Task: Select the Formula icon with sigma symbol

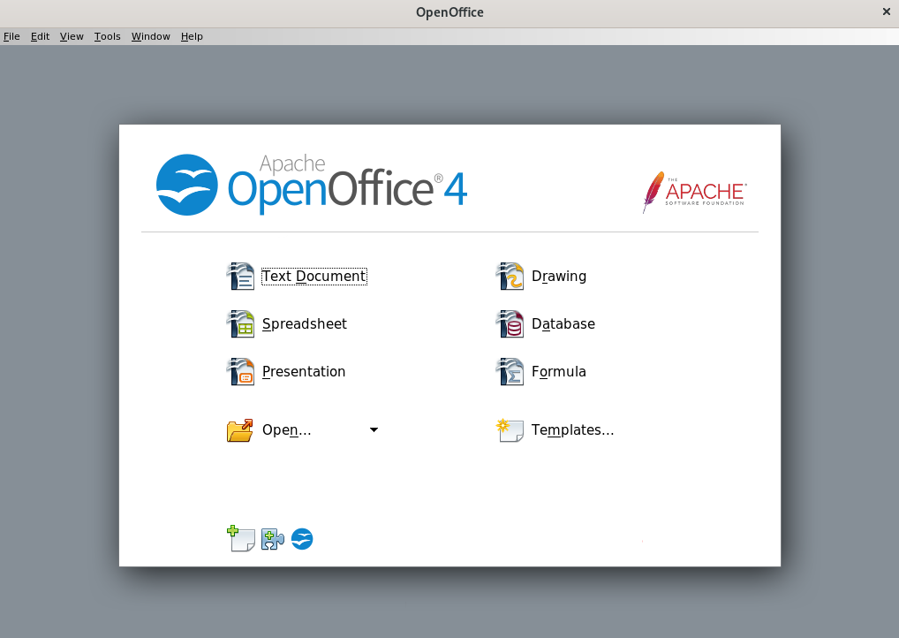Action: tap(510, 371)
